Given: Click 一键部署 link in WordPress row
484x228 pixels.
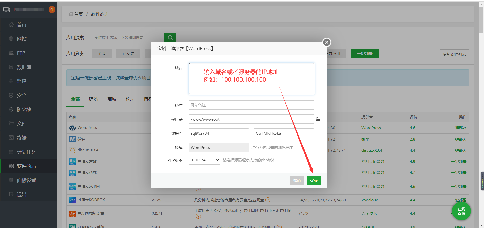Looking at the screenshot, I should pyautogui.click(x=459, y=128).
